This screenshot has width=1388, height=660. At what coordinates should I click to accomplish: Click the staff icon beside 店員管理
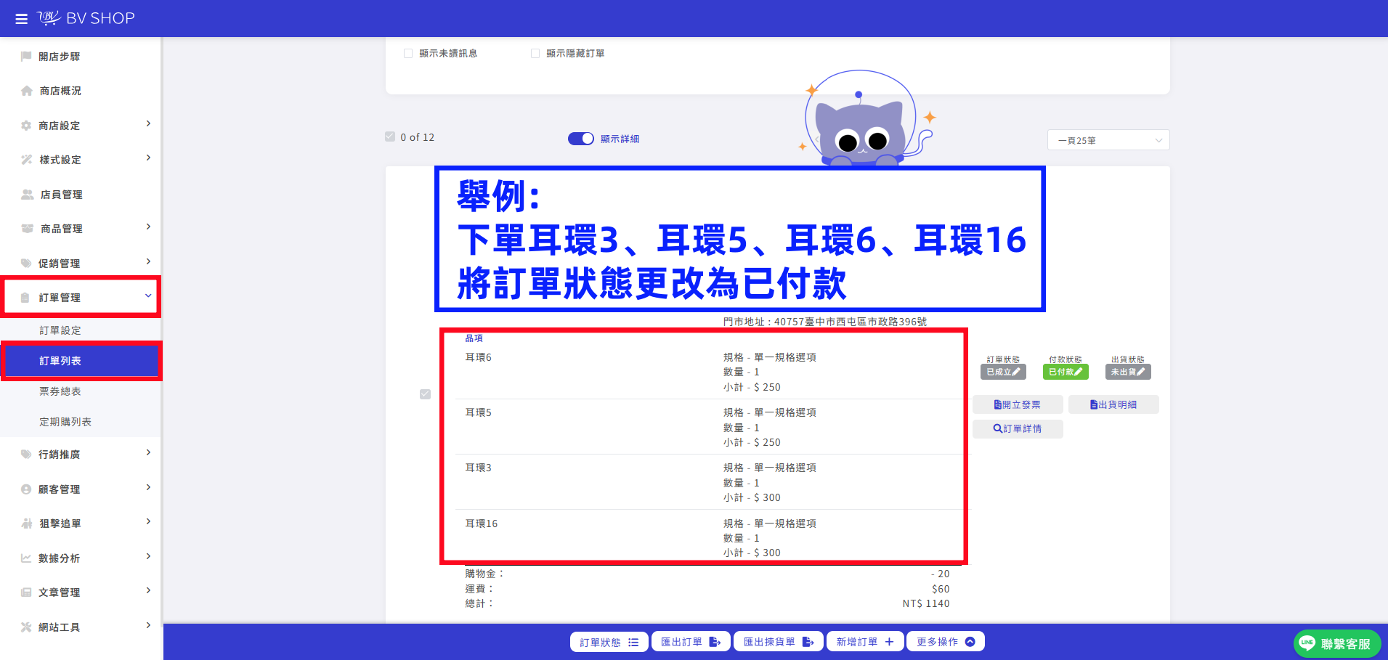coord(28,195)
